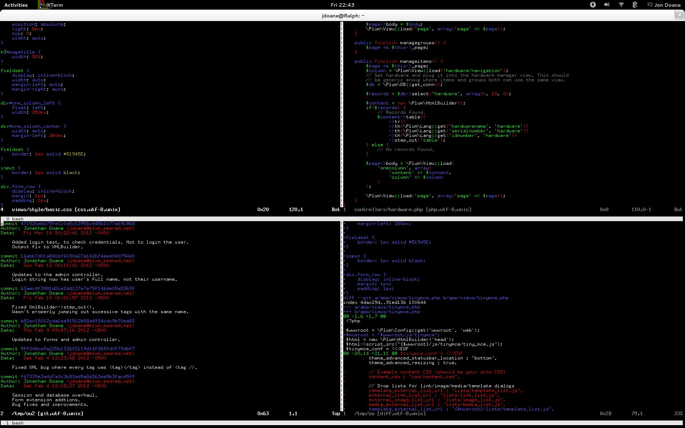The height and width of the screenshot is (428, 685).
Task: Click 'Session and database overhaul.' line
Action: click(55, 395)
